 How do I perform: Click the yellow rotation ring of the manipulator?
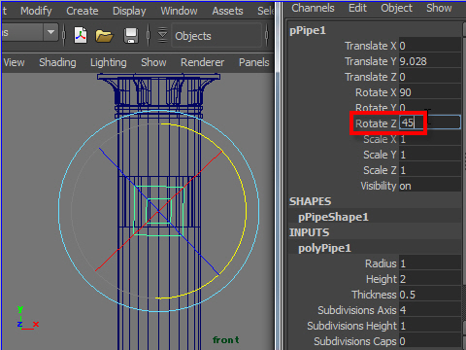246,207
